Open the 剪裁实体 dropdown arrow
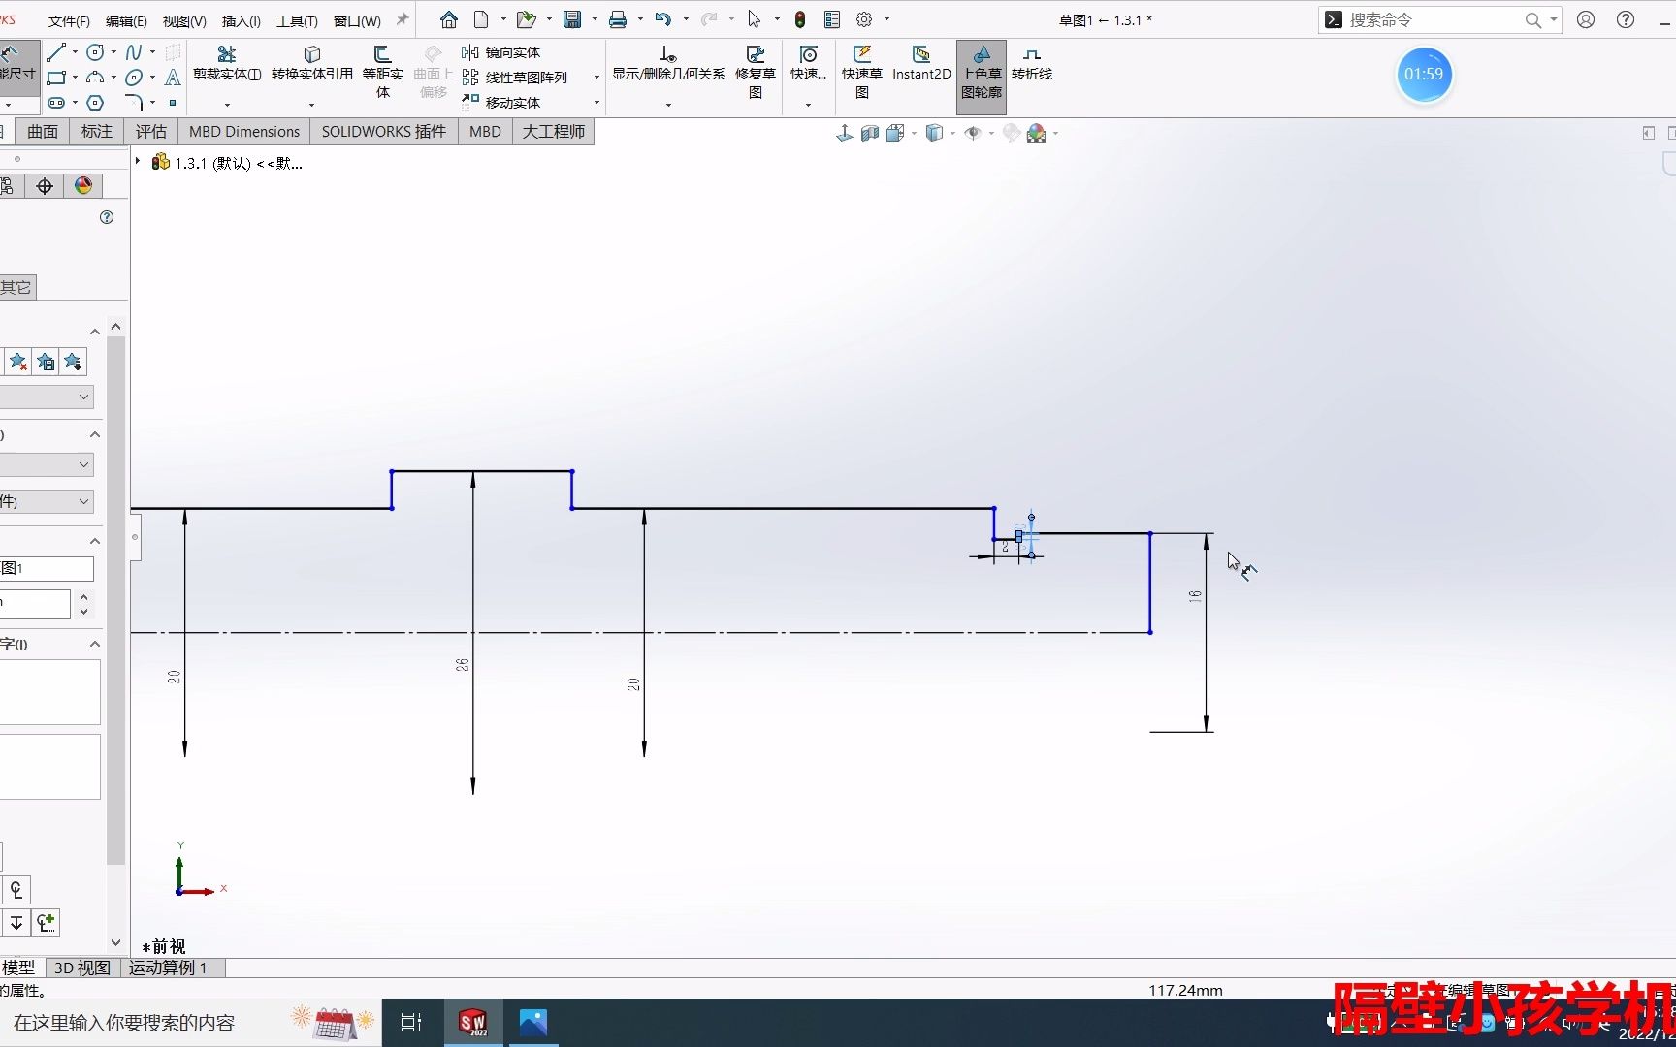The width and height of the screenshot is (1676, 1047). (x=227, y=105)
